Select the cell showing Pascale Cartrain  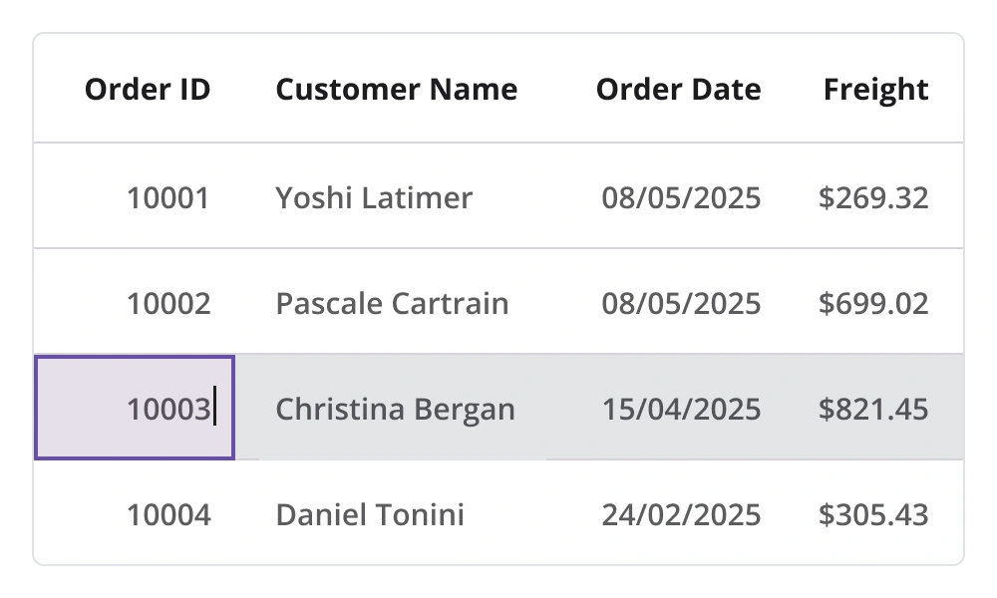(390, 303)
